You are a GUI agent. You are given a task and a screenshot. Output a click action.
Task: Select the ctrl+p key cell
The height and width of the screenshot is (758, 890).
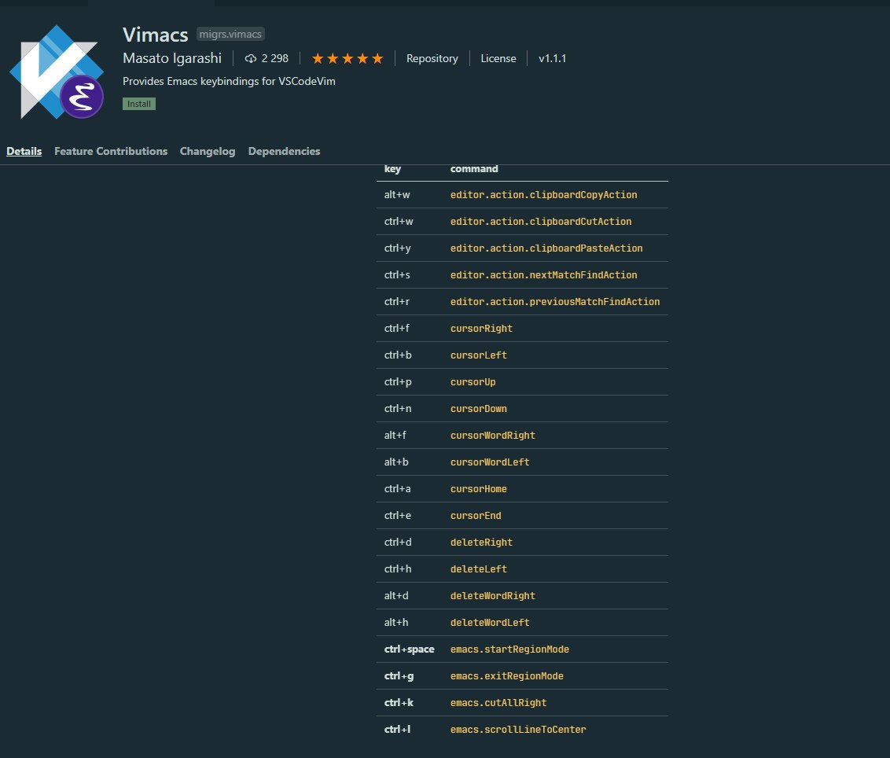[397, 381]
